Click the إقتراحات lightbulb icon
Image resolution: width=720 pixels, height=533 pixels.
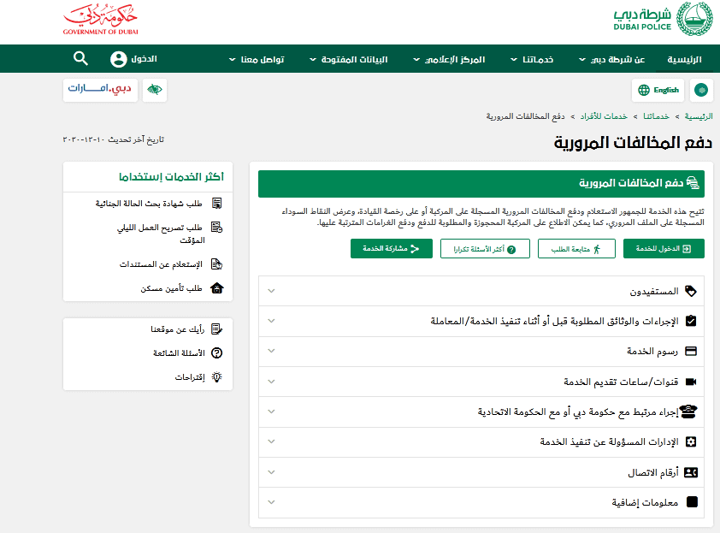(216, 376)
